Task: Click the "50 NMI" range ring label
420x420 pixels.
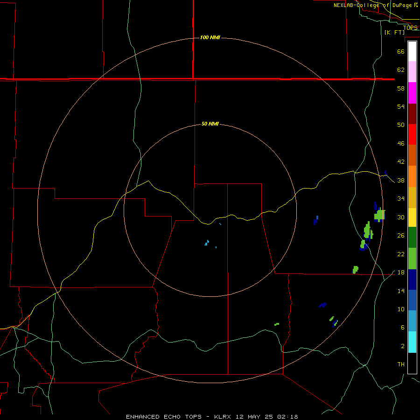Action: [x=210, y=124]
